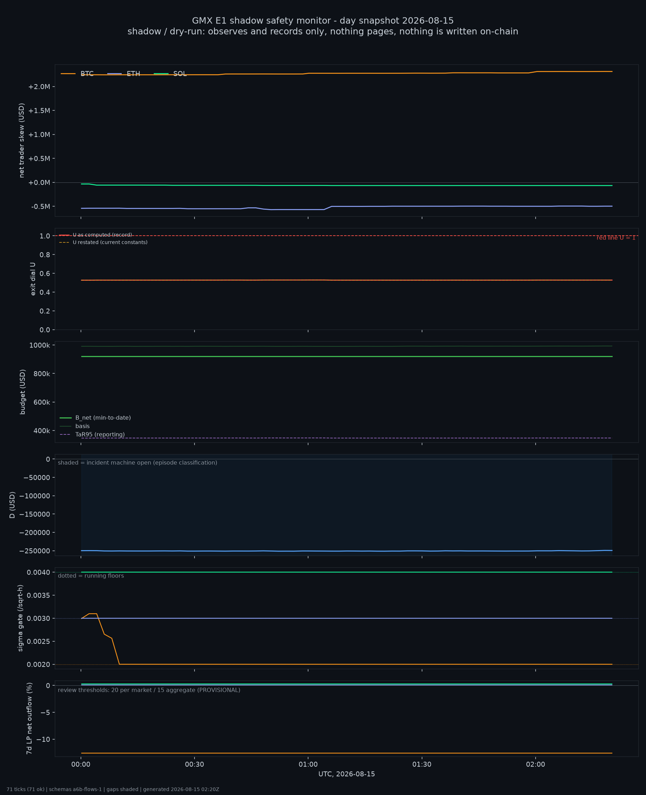Click the '0.8' tick on exit dial axis
The width and height of the screenshot is (646, 795).
tap(45, 254)
